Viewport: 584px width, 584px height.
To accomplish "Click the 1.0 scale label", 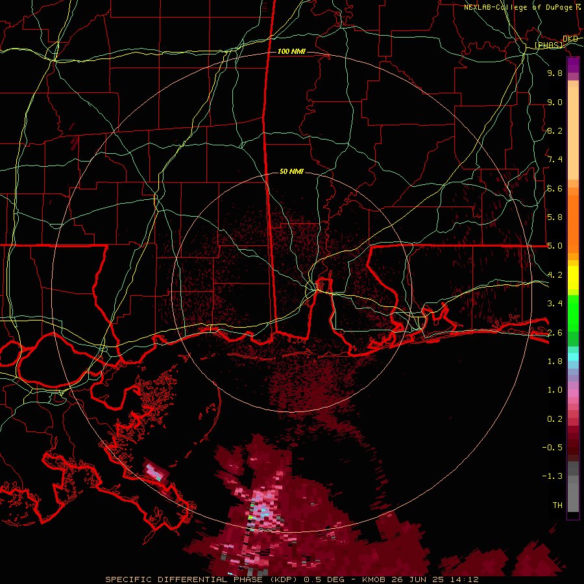I will click(555, 390).
